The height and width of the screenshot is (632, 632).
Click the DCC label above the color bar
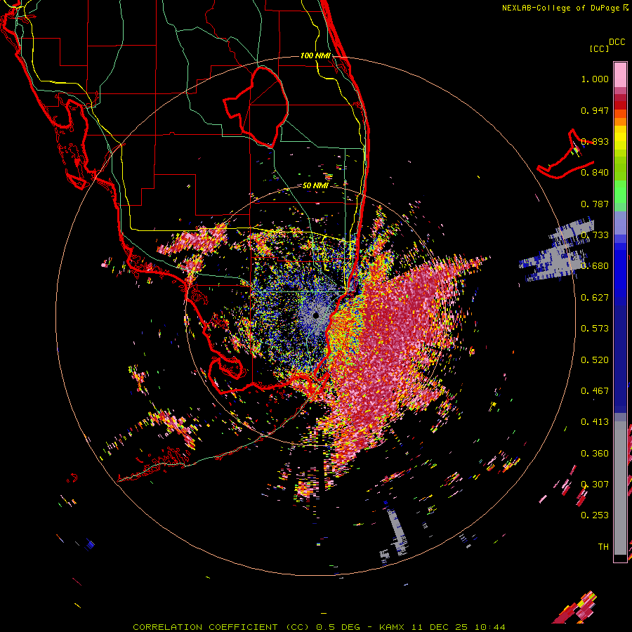[x=617, y=42]
